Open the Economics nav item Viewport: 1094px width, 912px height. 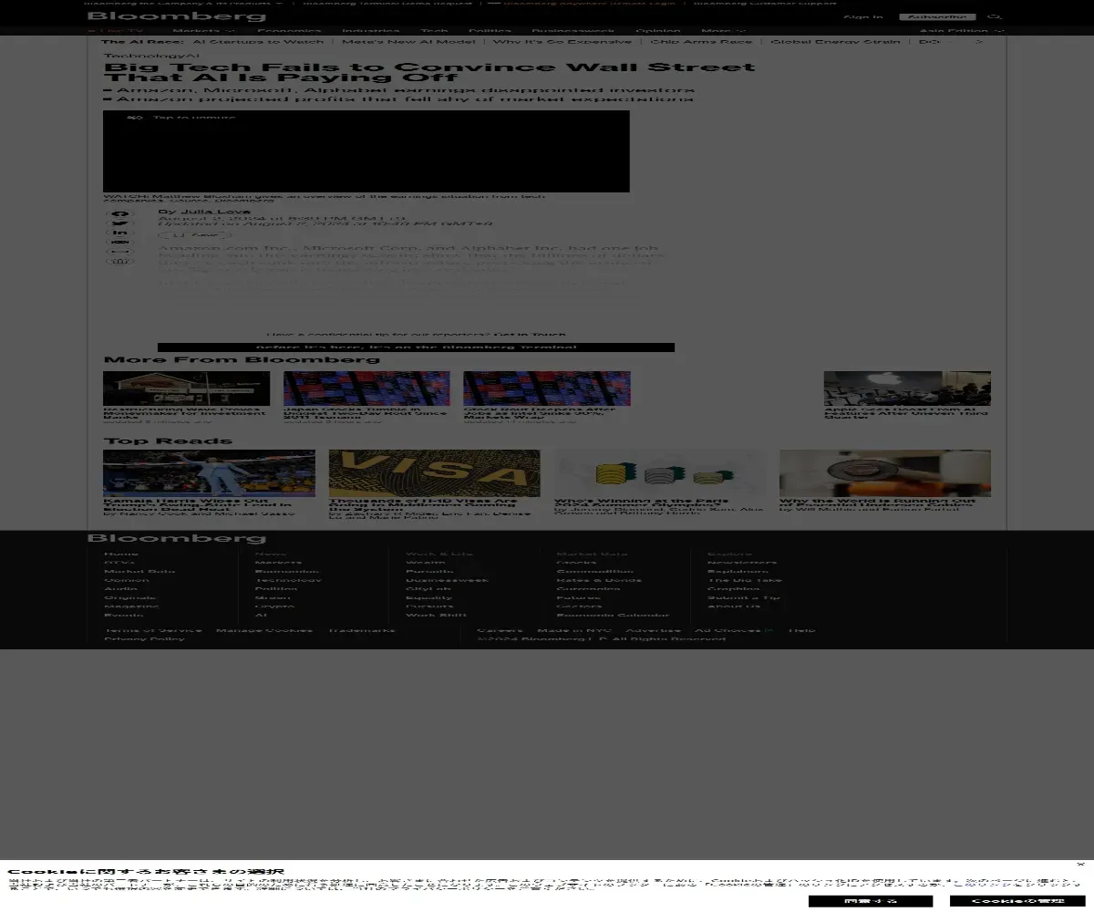(x=289, y=31)
